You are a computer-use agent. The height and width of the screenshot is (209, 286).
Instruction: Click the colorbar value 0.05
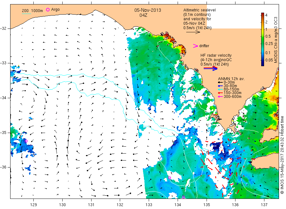tap(269, 60)
